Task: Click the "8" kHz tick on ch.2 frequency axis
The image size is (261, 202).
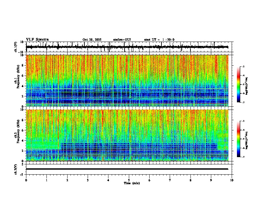Action: (x=23, y=120)
